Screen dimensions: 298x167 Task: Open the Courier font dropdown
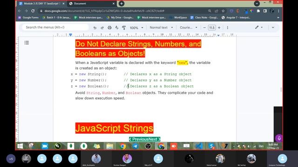pos(188,28)
